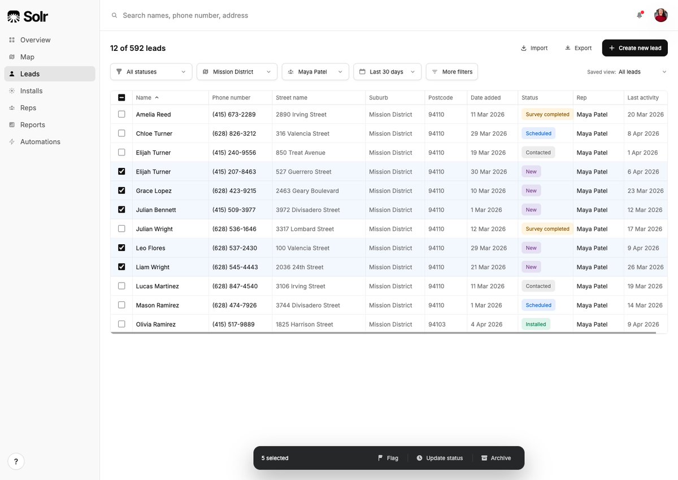Check the Julian Wright row checkbox

click(x=121, y=229)
